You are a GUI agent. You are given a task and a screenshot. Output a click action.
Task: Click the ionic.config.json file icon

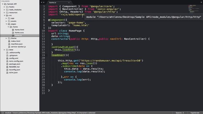coord(7,61)
